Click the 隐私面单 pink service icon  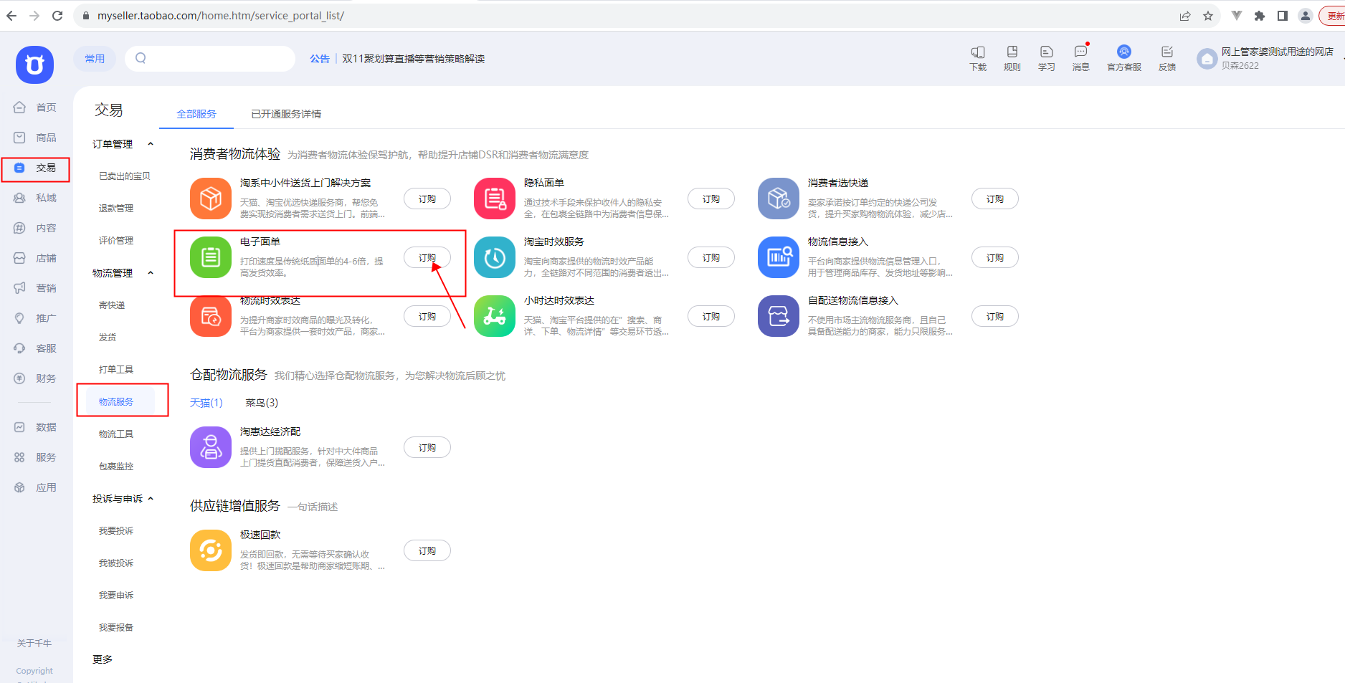click(x=494, y=199)
